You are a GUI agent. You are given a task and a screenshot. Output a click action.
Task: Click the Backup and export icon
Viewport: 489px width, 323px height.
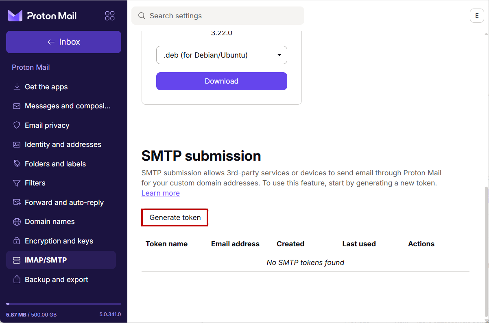point(17,279)
